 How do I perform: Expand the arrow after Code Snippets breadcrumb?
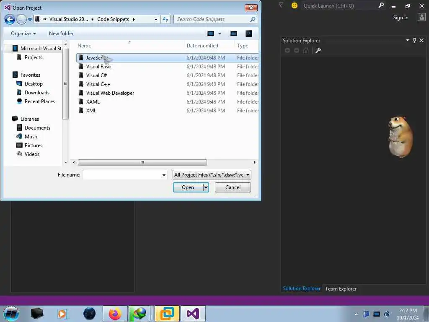pos(134,19)
